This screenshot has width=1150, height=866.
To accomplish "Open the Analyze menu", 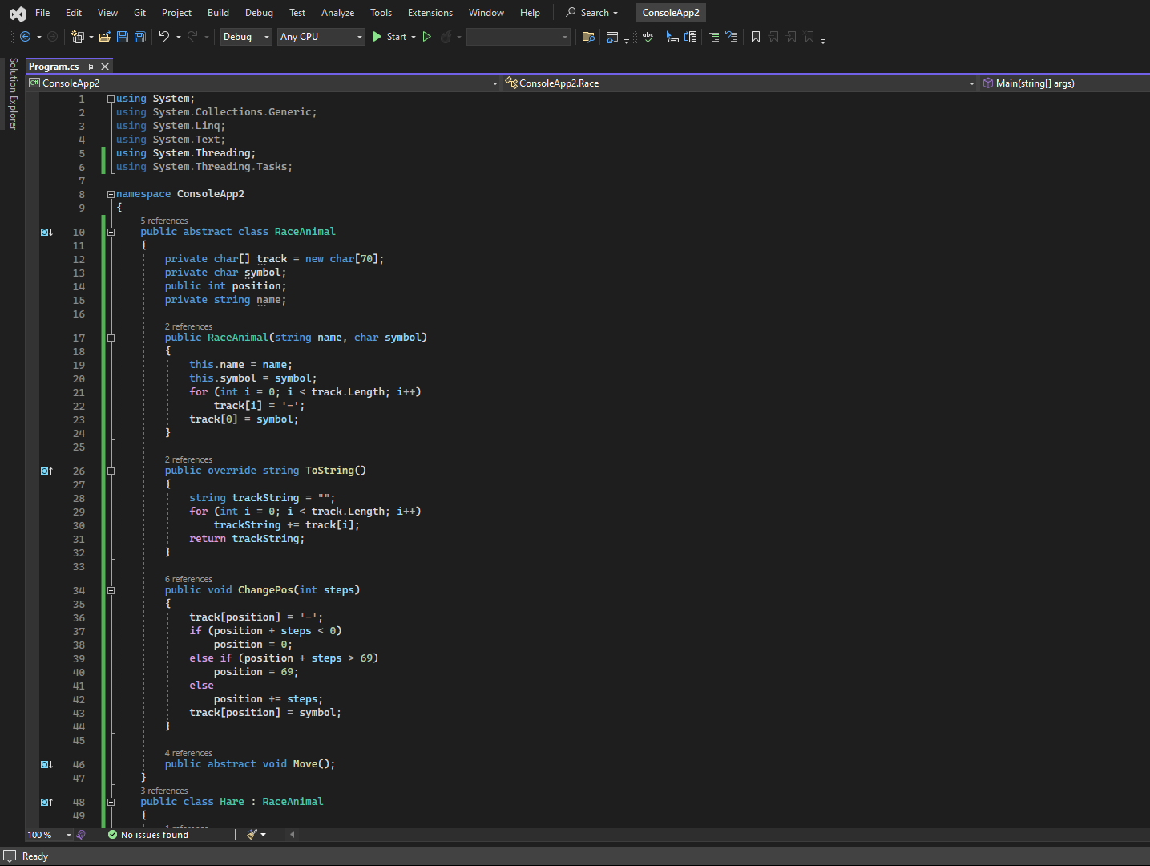I will click(x=337, y=13).
